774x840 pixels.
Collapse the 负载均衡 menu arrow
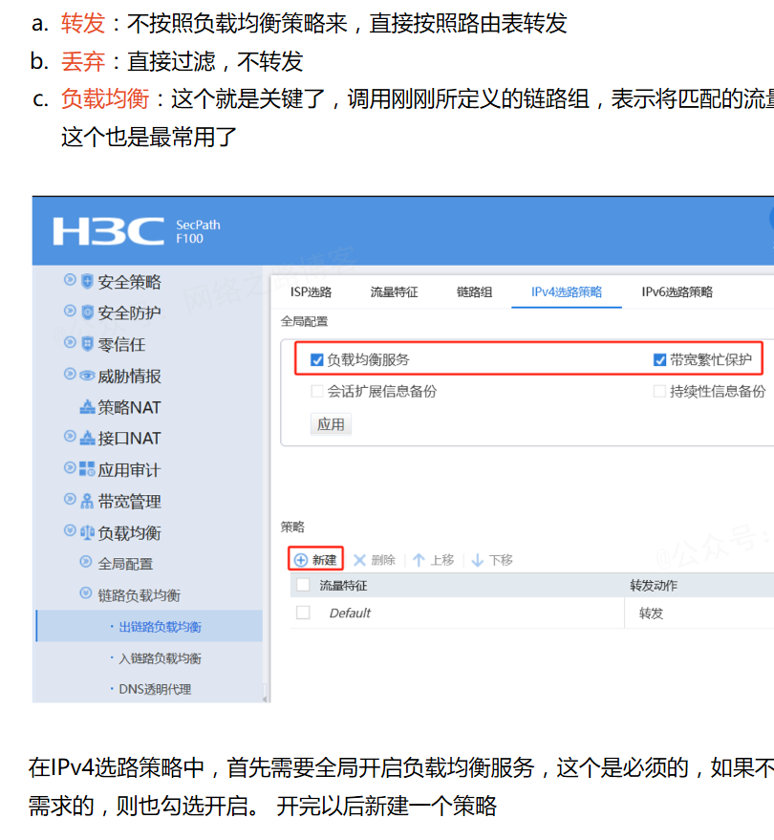pyautogui.click(x=70, y=530)
